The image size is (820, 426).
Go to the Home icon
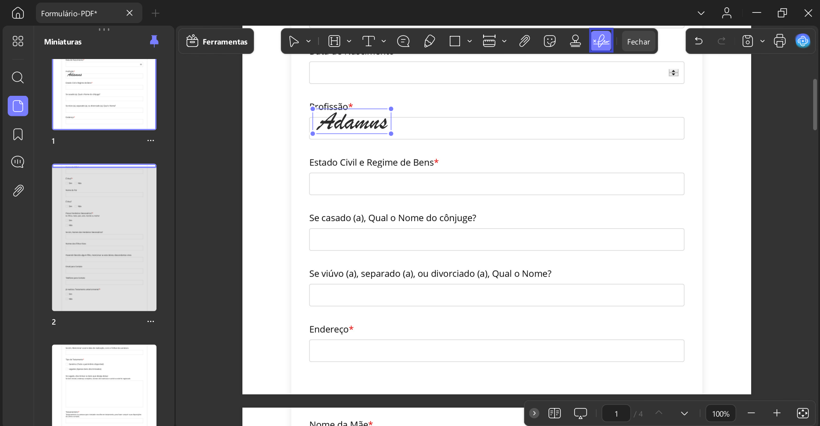click(18, 13)
